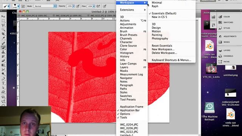Toggle Application Frame in Window menu
The width and height of the screenshot is (242, 136).
(132, 107)
